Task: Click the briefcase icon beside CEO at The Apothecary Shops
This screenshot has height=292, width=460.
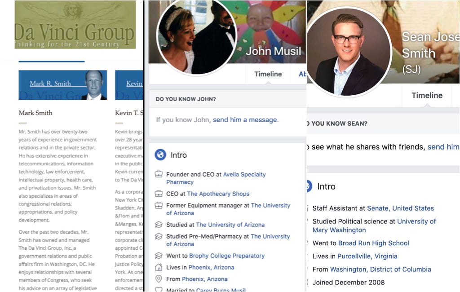Action: 159,194
